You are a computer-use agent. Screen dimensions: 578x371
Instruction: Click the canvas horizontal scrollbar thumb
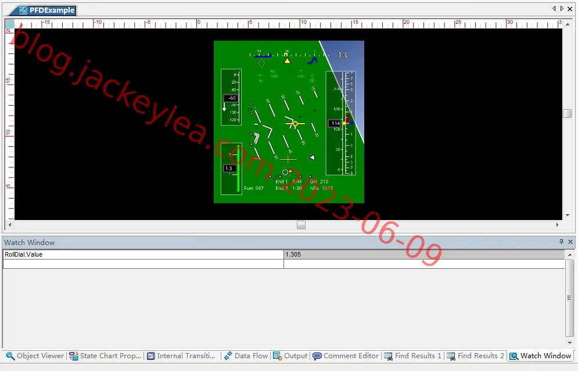301,225
